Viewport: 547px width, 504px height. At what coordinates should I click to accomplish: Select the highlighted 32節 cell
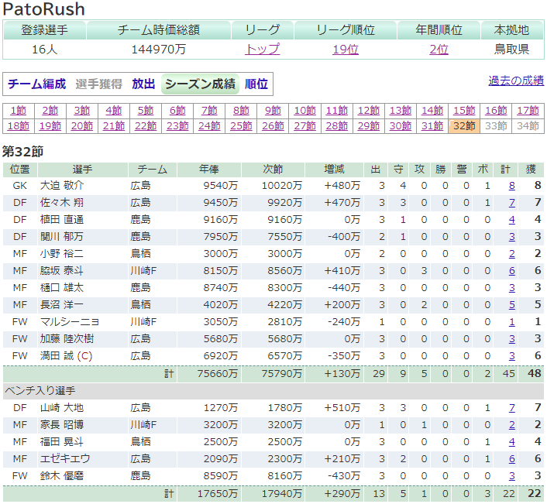[x=464, y=126]
